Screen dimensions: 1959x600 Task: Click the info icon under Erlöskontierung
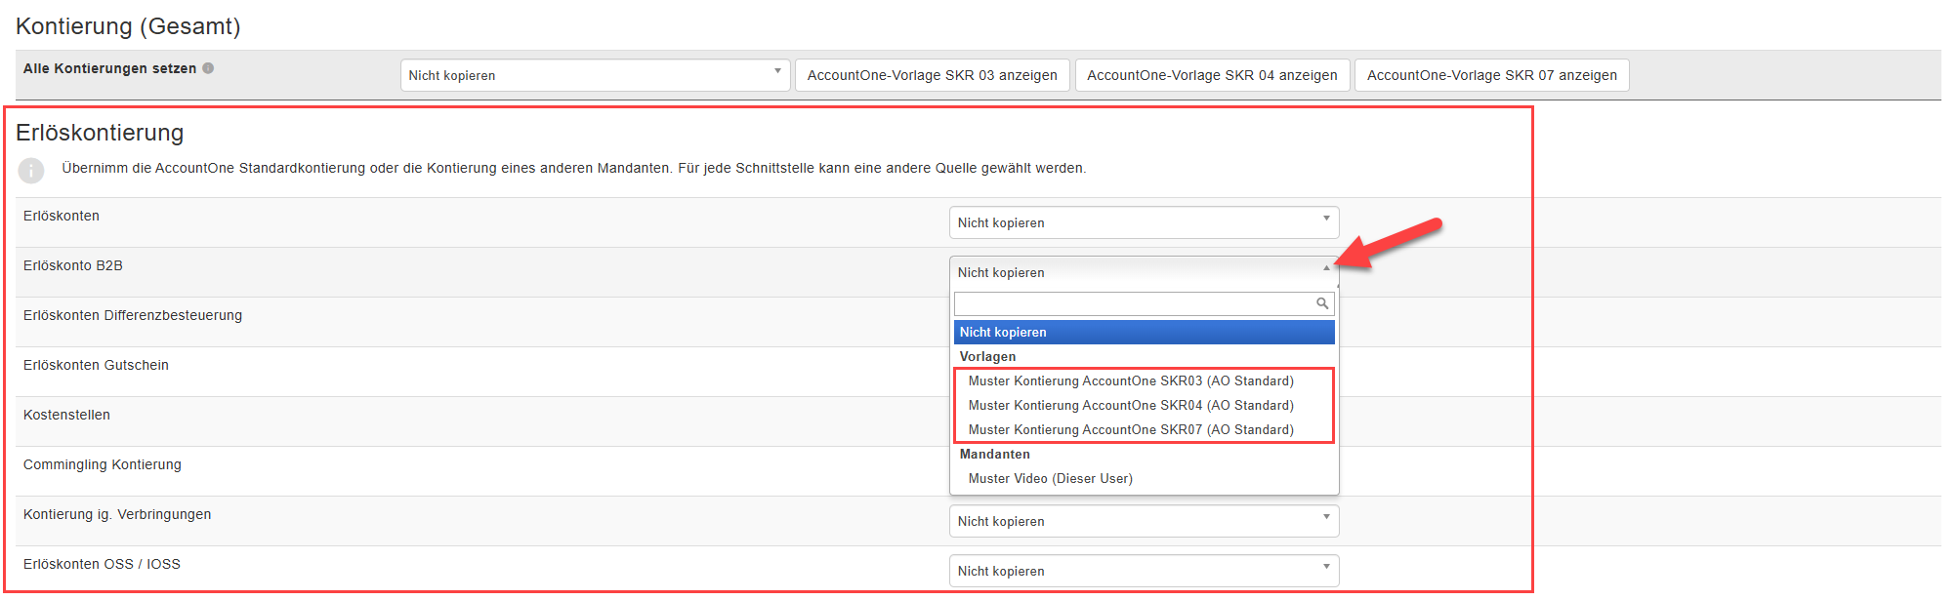(x=31, y=170)
